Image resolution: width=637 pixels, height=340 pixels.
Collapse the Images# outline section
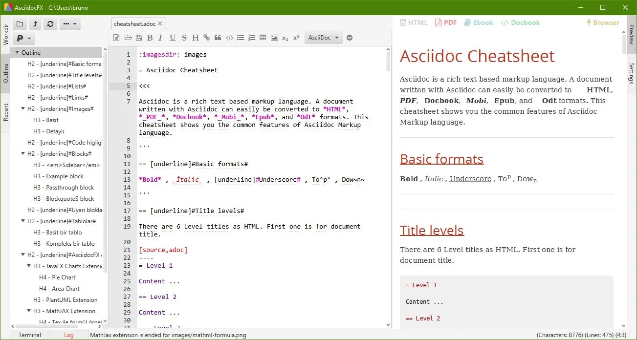pos(23,108)
